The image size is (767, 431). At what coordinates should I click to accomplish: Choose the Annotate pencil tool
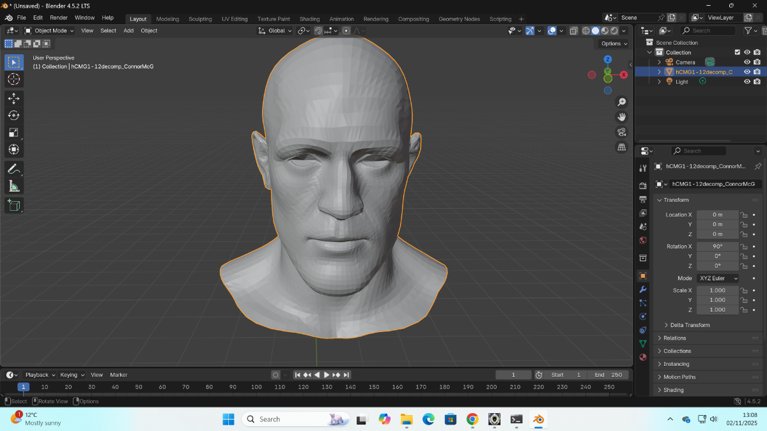(14, 169)
